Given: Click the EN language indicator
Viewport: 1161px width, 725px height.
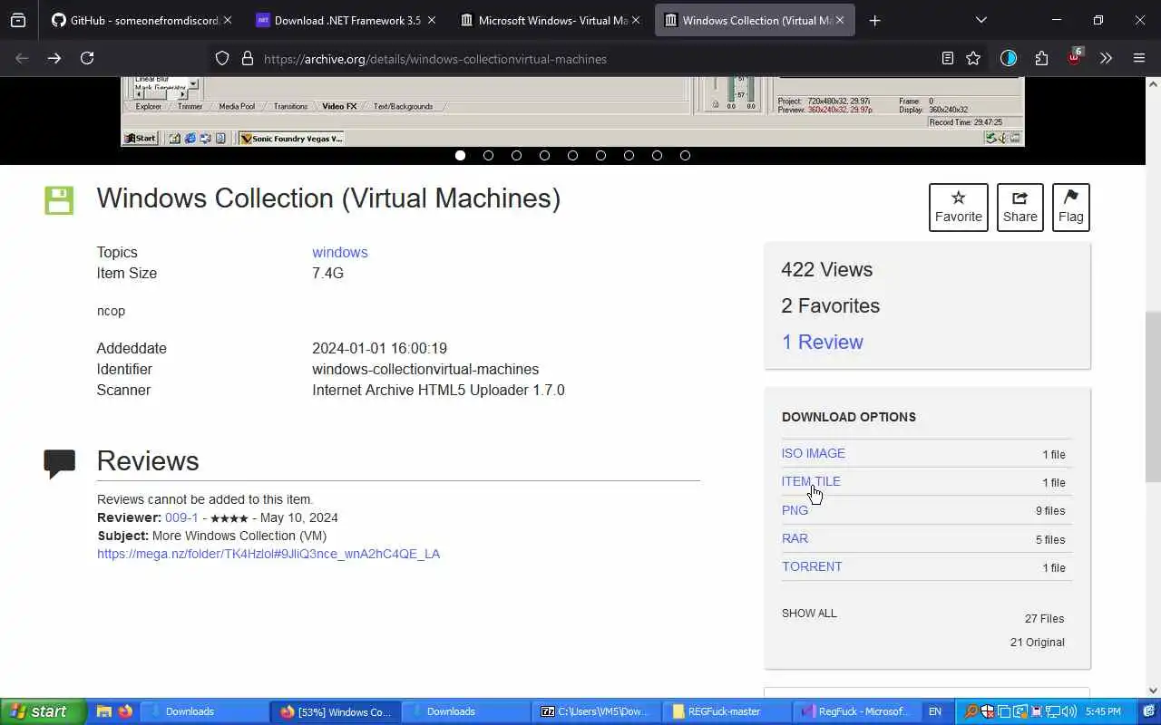Looking at the screenshot, I should 935,711.
